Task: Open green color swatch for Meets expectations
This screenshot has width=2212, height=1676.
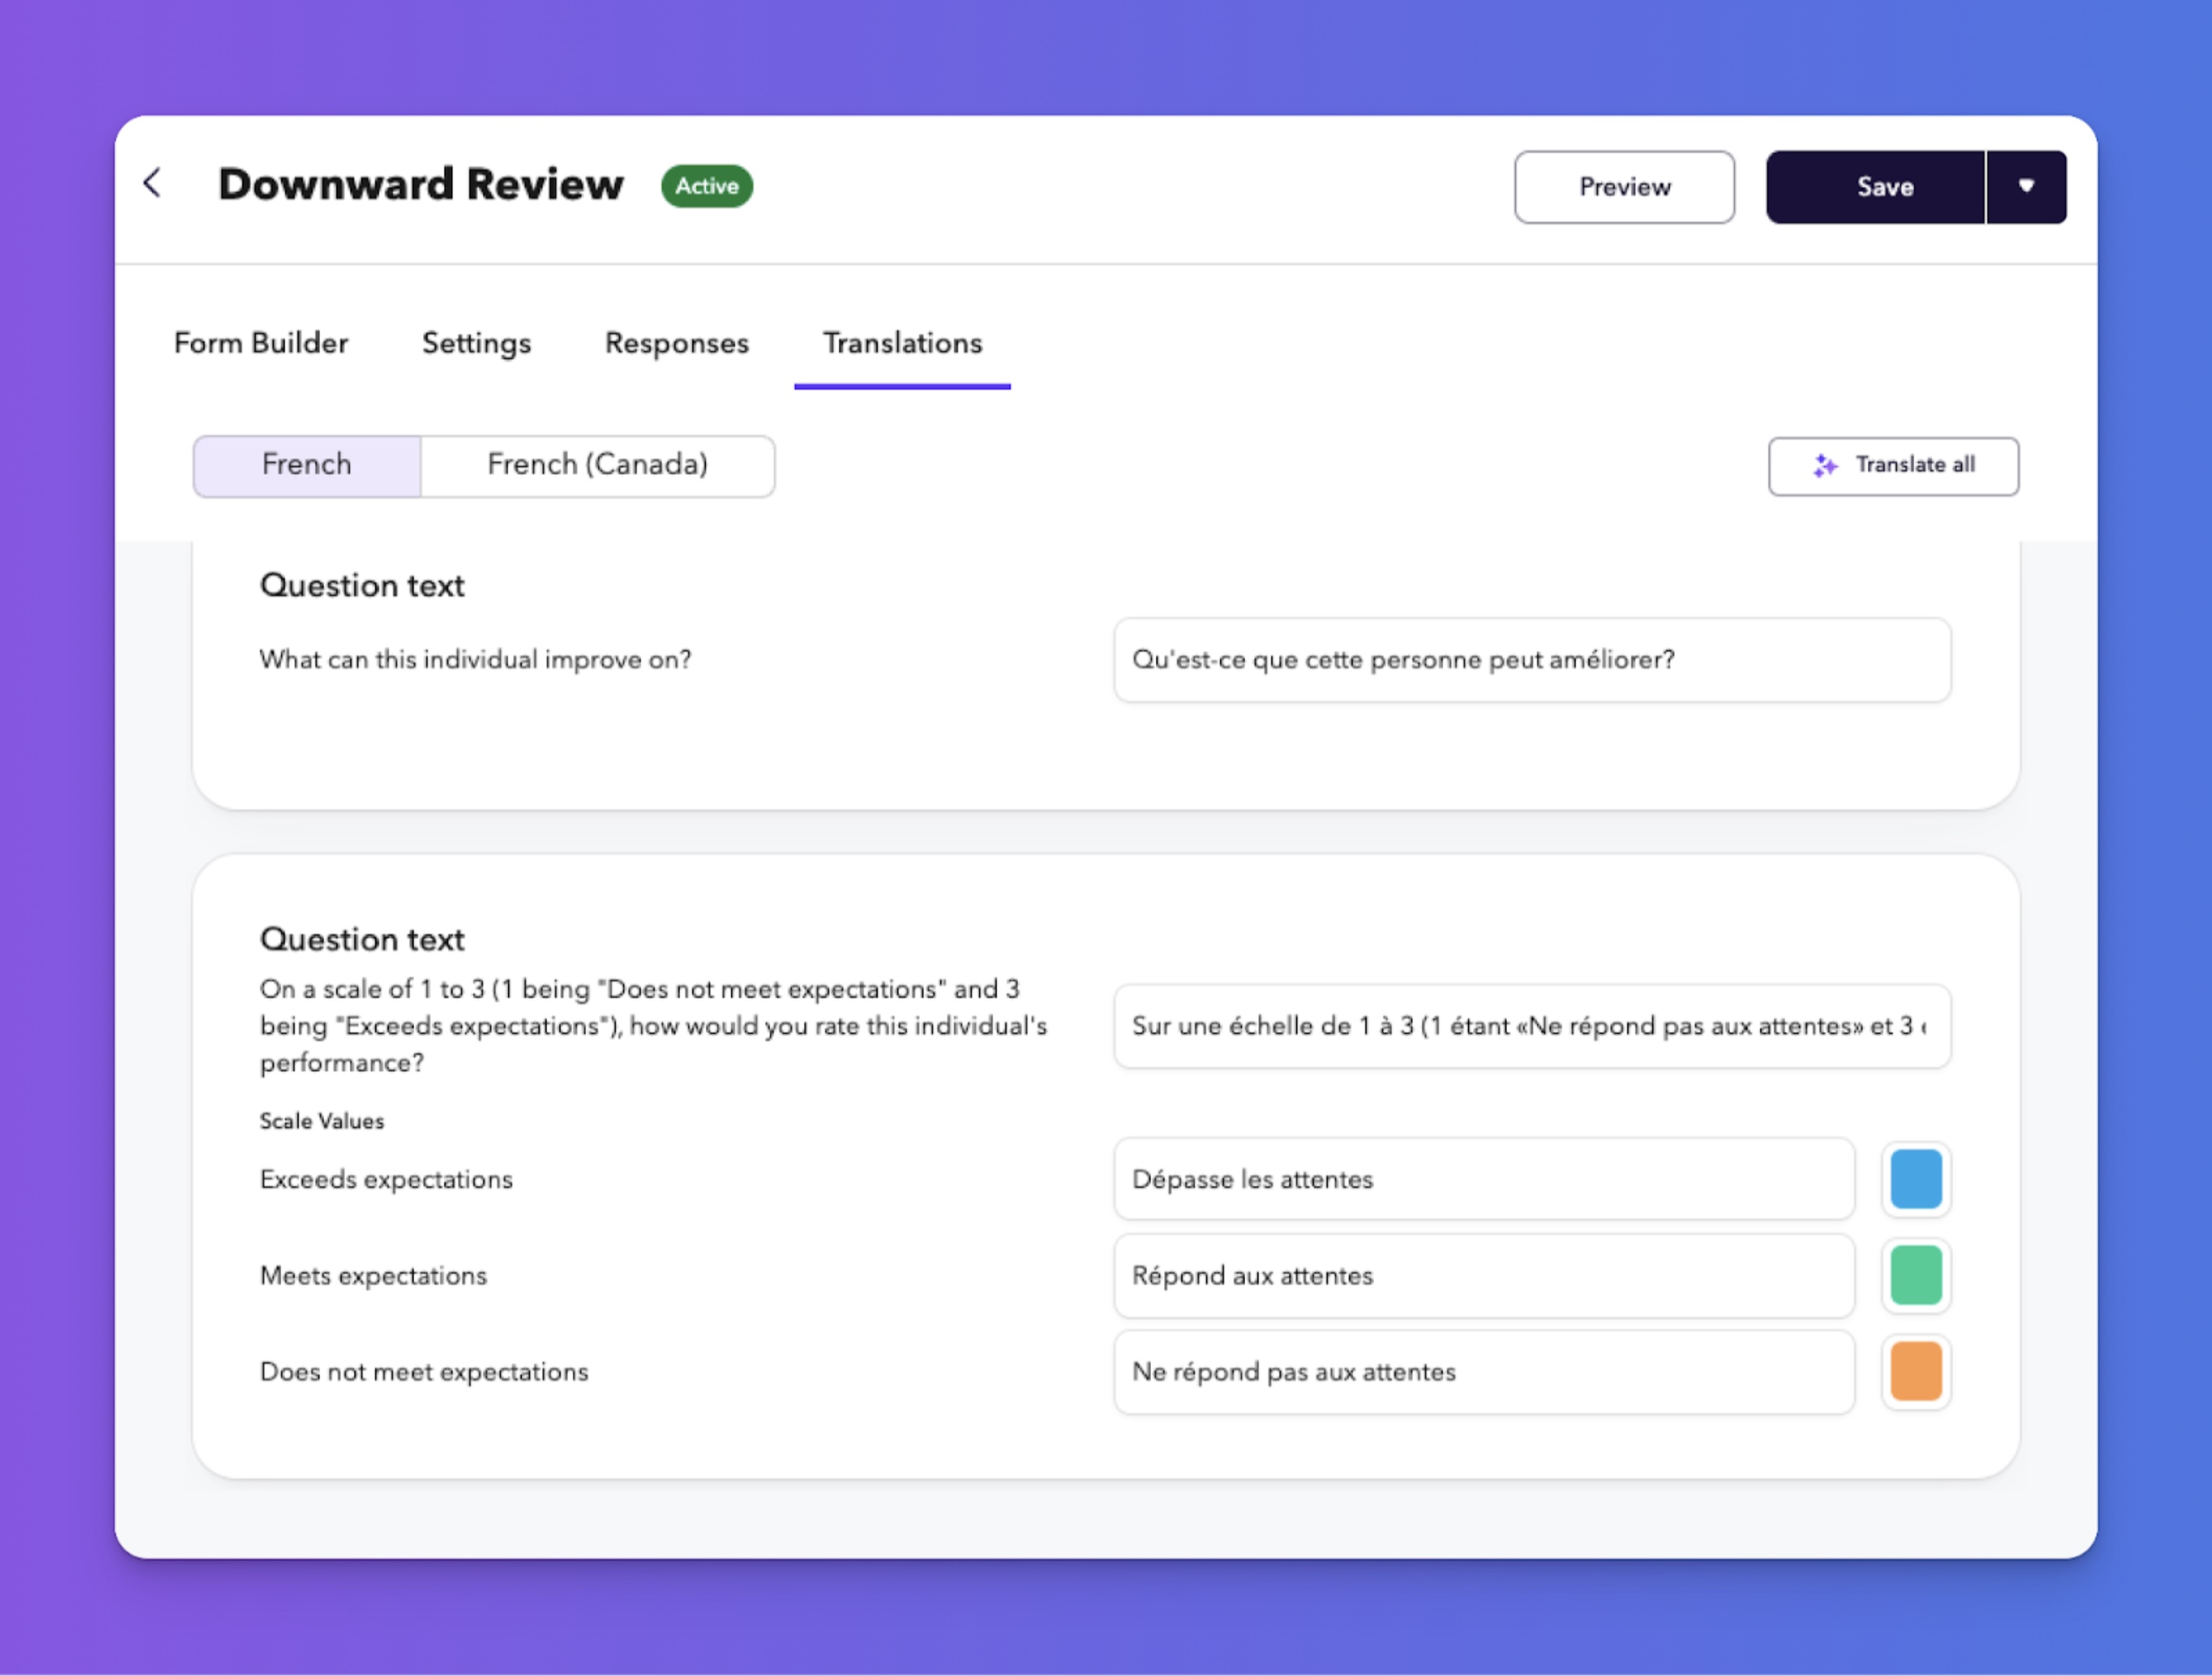Action: point(1915,1275)
